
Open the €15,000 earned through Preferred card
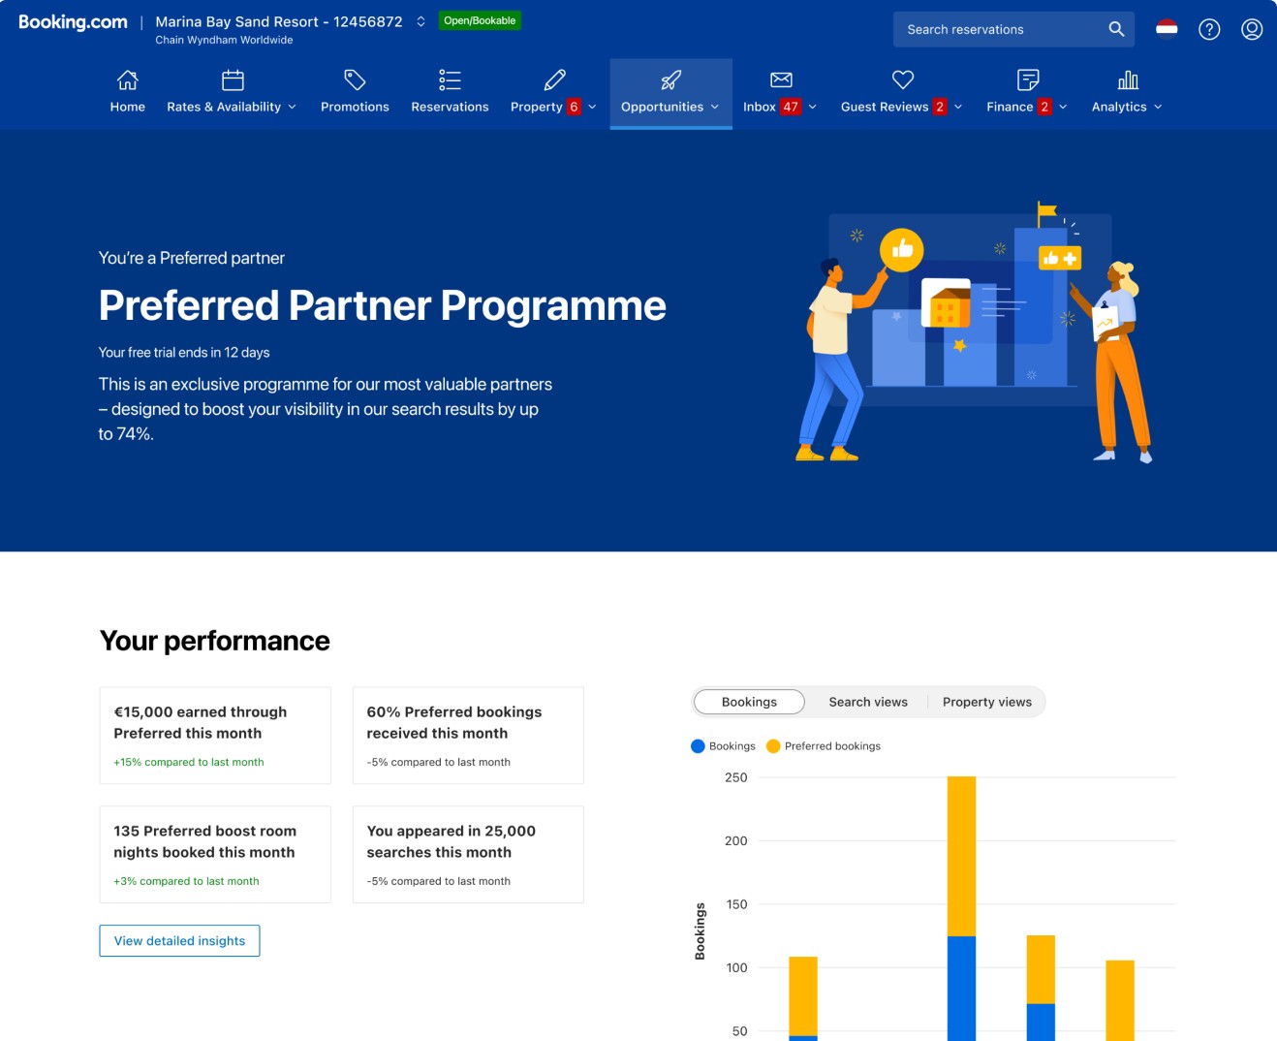coord(215,736)
